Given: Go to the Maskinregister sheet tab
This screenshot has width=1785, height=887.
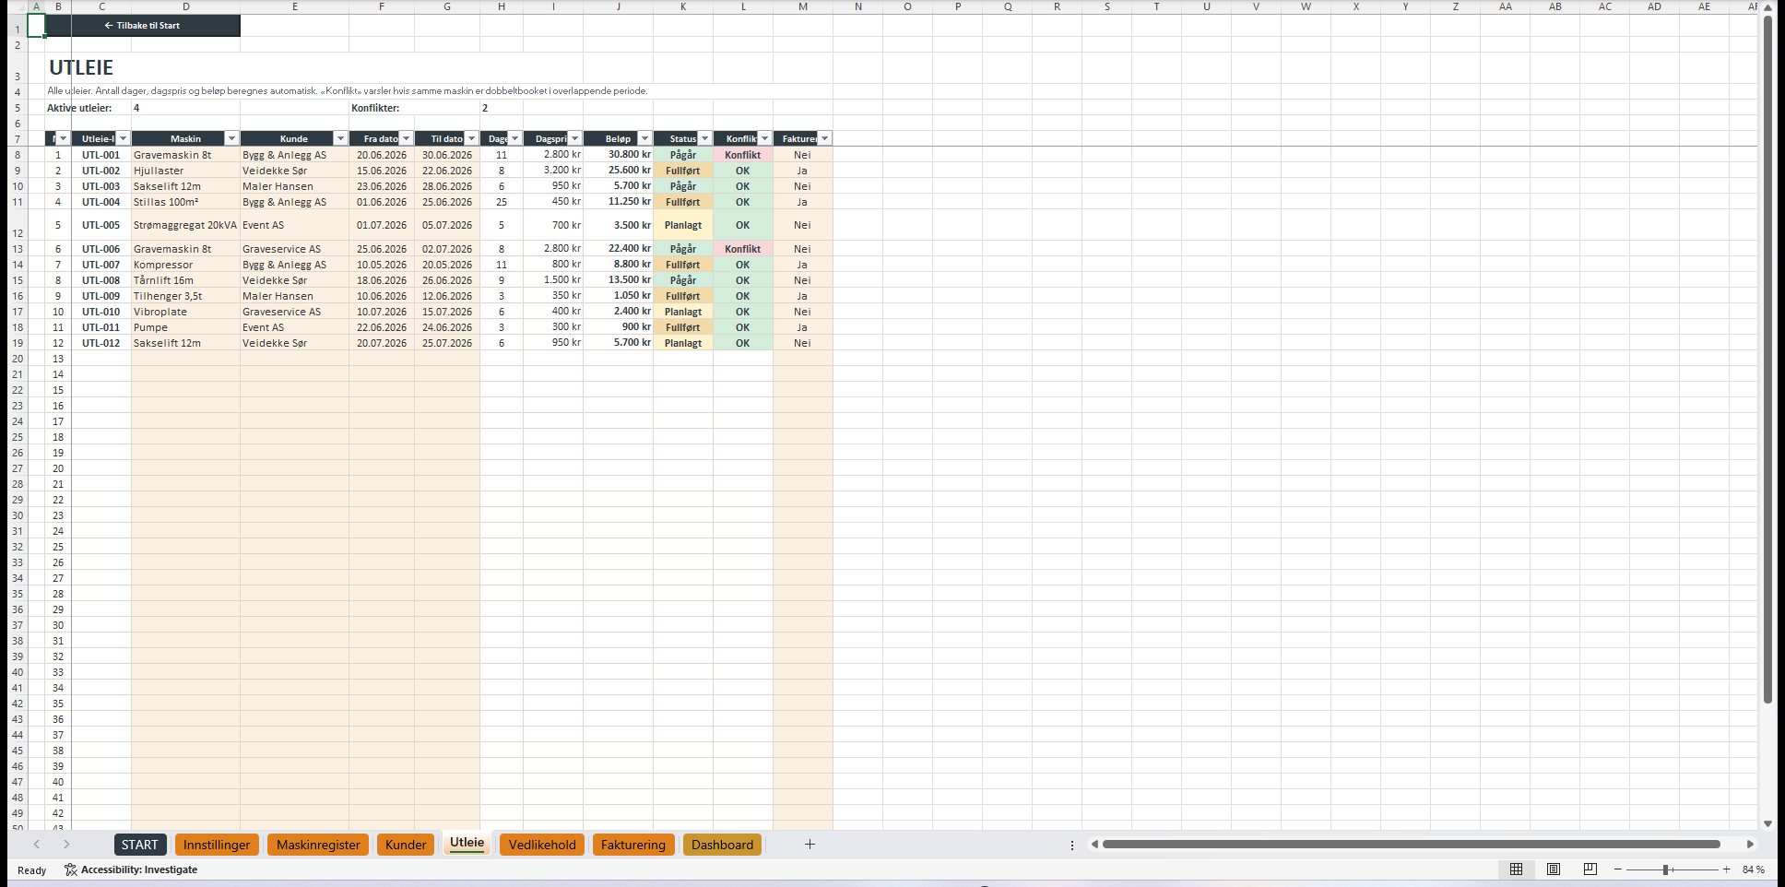Looking at the screenshot, I should 318,845.
